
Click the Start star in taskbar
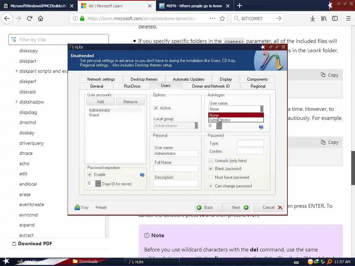tap(6, 261)
